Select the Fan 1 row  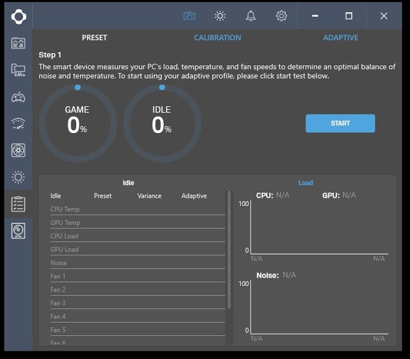pos(138,276)
